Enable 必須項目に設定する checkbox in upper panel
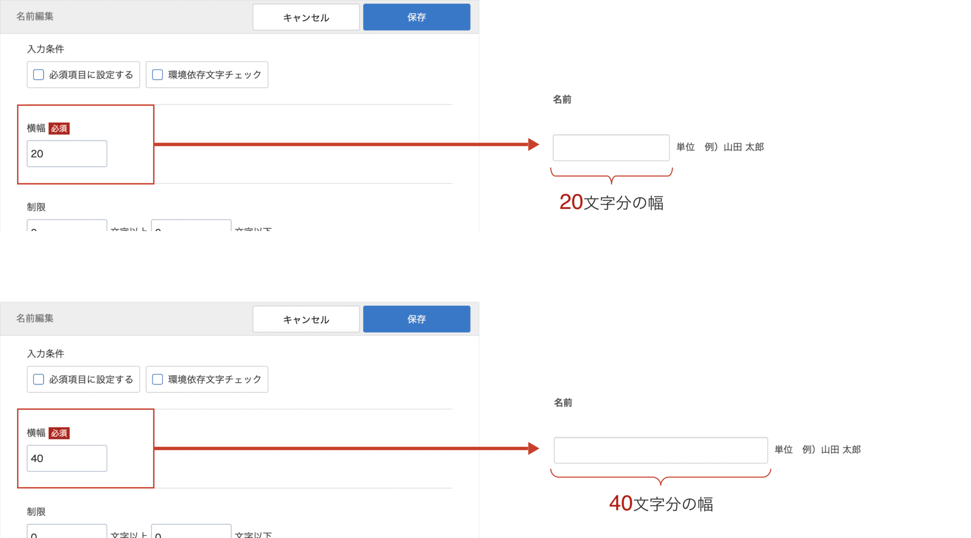971x538 pixels. 39,75
